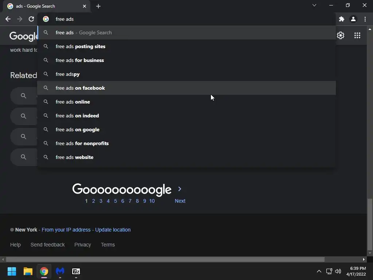Image resolution: width=373 pixels, height=280 pixels.
Task: Open a new tab with plus button
Action: [x=98, y=7]
